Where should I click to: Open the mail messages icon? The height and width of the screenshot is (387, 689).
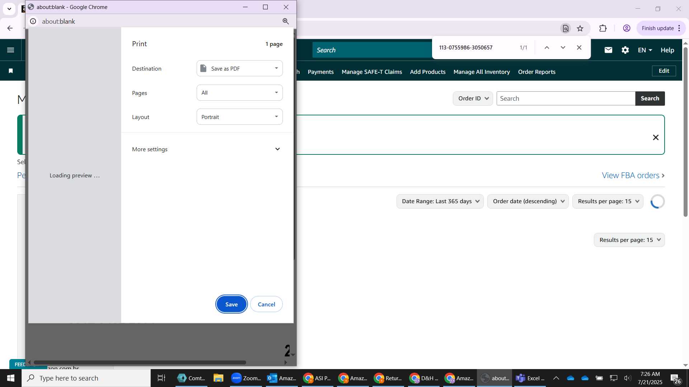click(608, 50)
